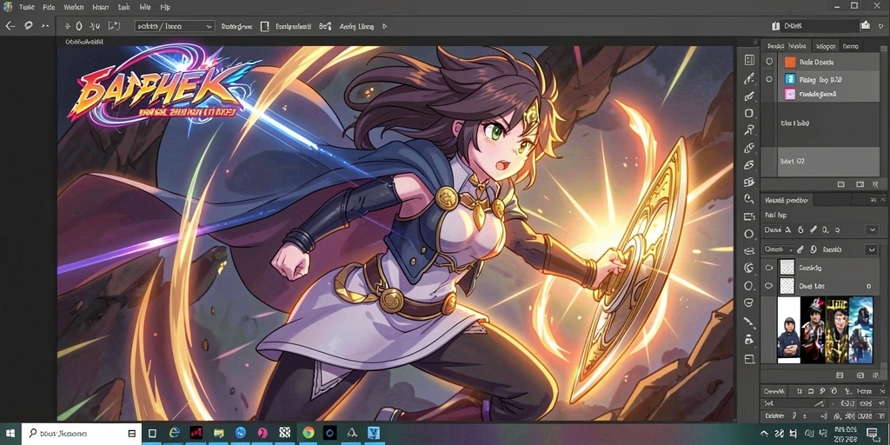Click the play triangle in the options bar

coord(385,26)
